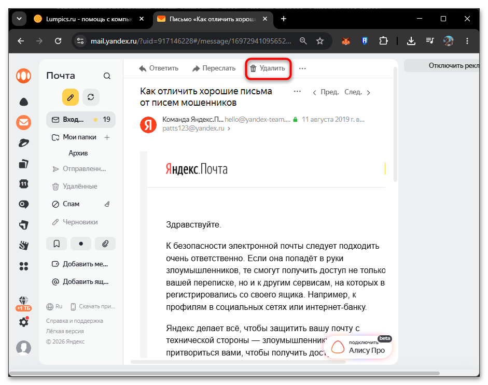Reply with the Ответить button

point(159,68)
